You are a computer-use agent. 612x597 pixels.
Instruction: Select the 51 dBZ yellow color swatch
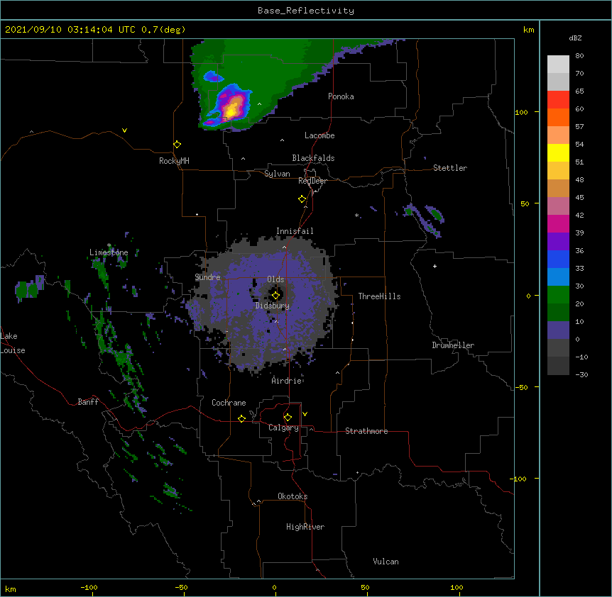[558, 152]
